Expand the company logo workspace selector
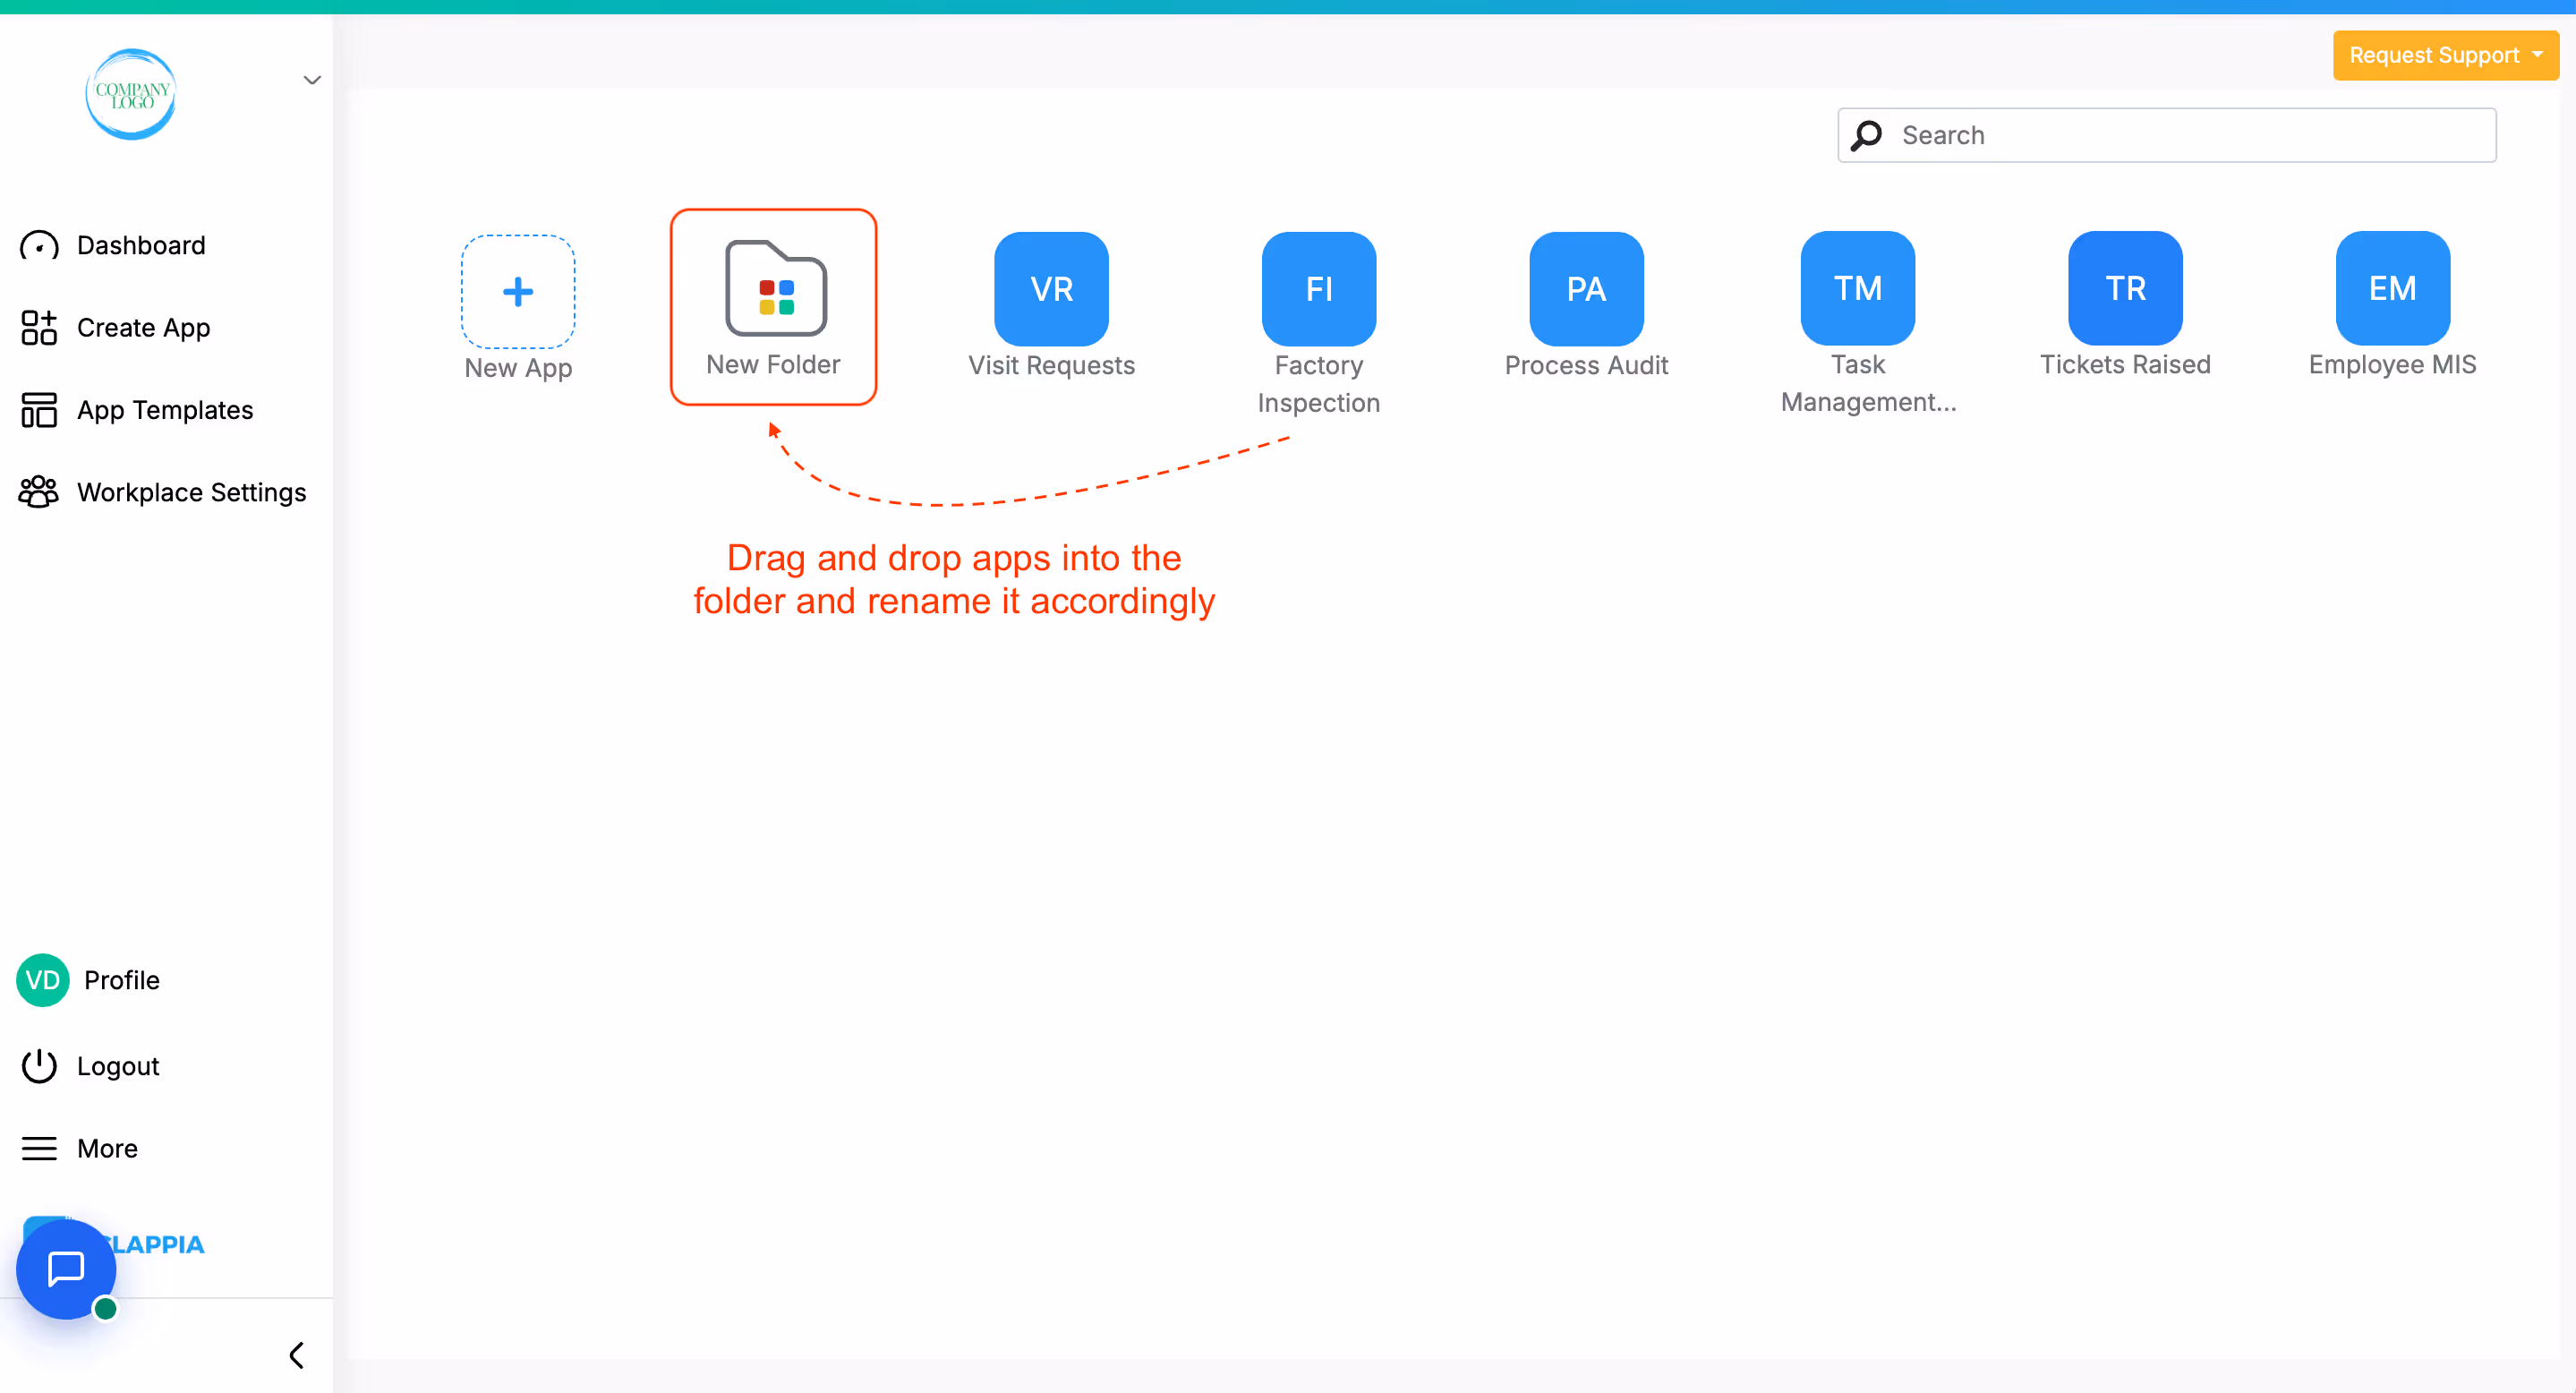2576x1393 pixels. pyautogui.click(x=312, y=79)
